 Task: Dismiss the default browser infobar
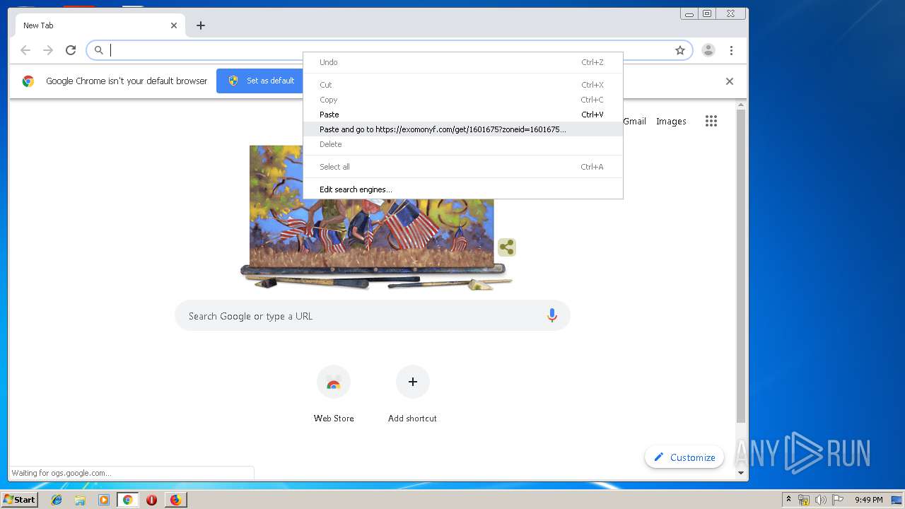[730, 81]
